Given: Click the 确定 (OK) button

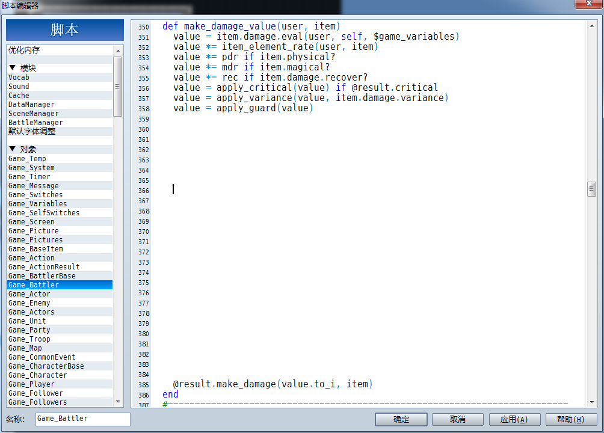Looking at the screenshot, I should (x=401, y=419).
